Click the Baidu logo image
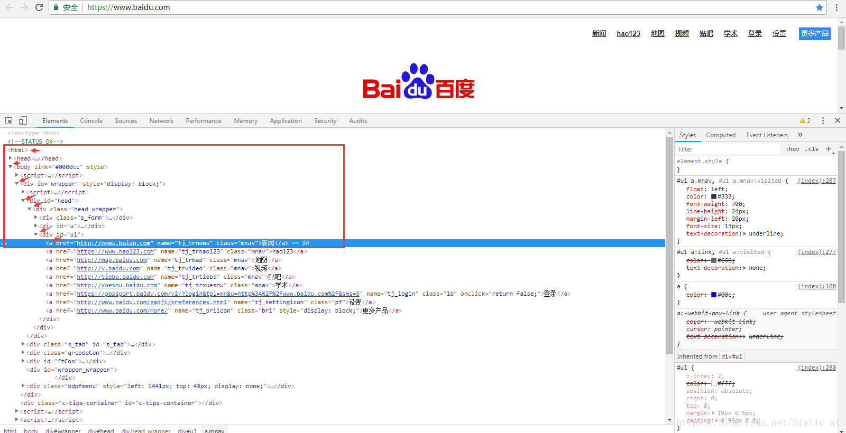Image resolution: width=846 pixels, height=433 pixels. [x=419, y=81]
